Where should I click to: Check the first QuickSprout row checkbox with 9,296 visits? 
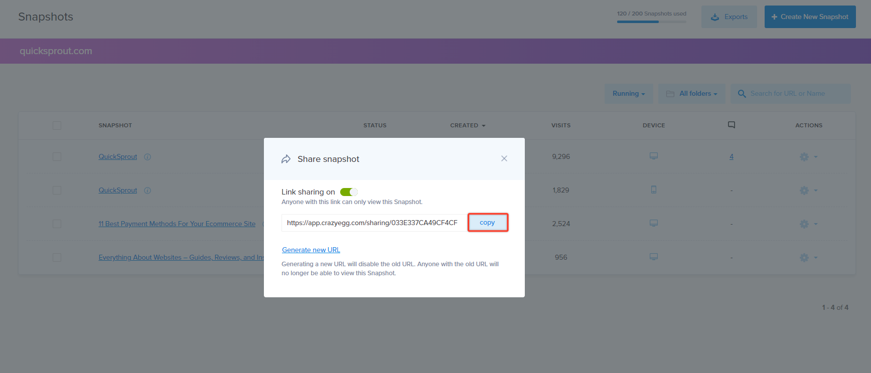point(57,157)
